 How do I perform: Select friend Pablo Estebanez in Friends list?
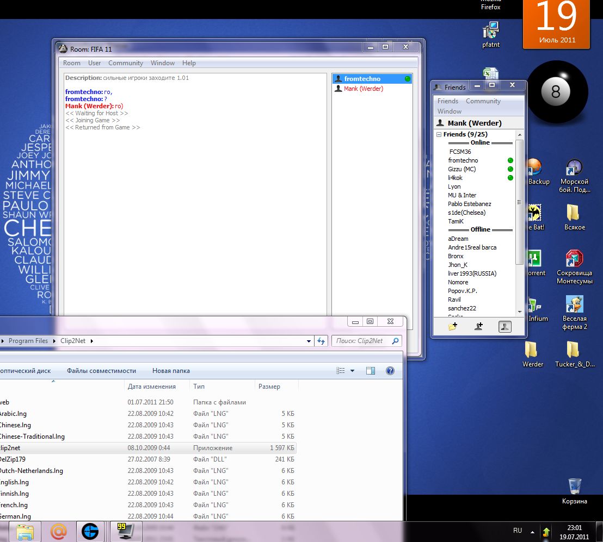[470, 204]
